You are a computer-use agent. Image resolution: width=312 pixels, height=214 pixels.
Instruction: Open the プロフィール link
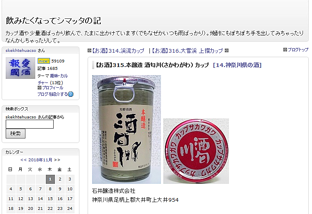coord(53,88)
